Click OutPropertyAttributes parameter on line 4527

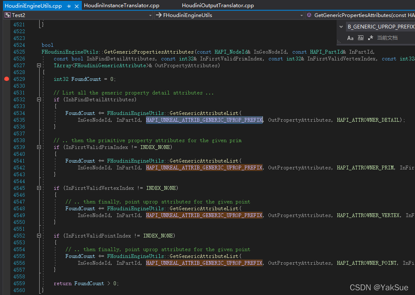(x=186, y=65)
